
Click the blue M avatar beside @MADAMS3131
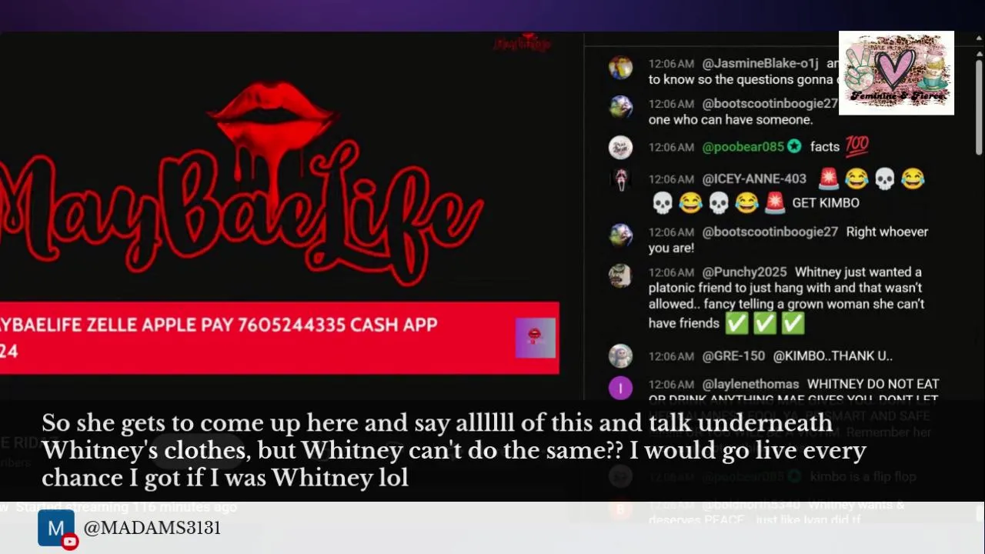(x=55, y=529)
